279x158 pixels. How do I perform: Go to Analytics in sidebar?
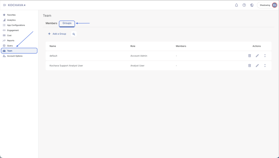(11, 20)
